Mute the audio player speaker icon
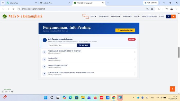The image size is (180, 101). [12, 92]
